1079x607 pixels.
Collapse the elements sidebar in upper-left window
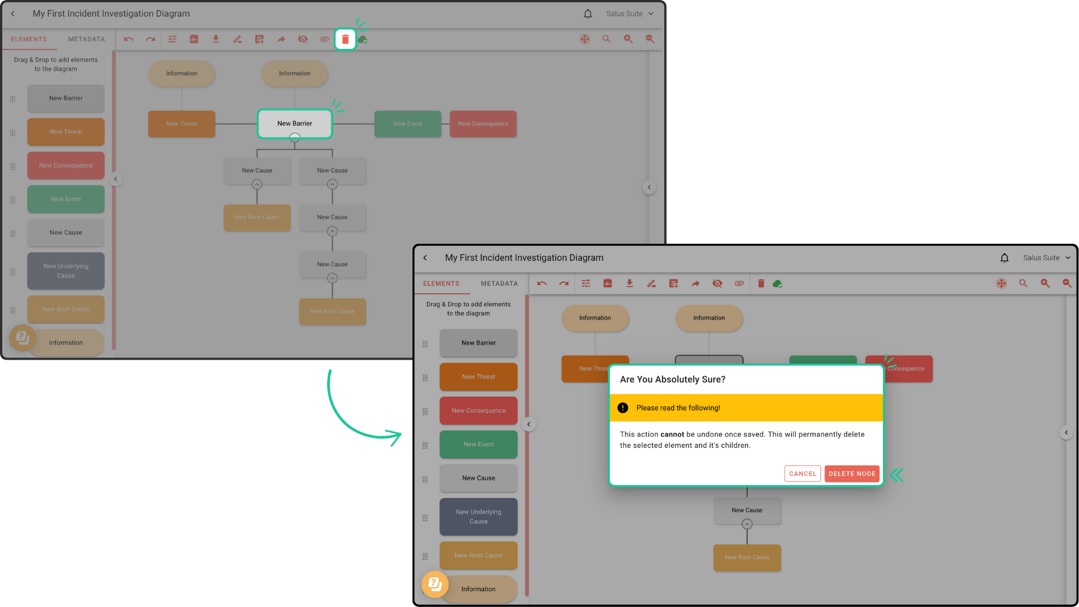pos(116,179)
